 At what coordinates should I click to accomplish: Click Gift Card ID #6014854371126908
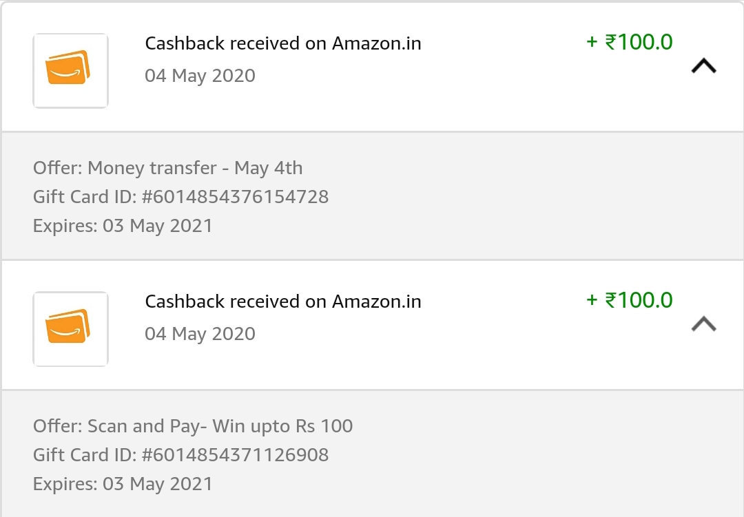[180, 455]
